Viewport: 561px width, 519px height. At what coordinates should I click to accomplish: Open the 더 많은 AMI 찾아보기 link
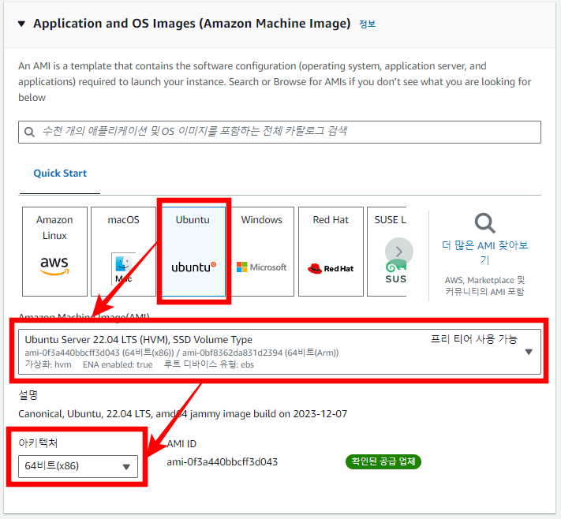(484, 252)
